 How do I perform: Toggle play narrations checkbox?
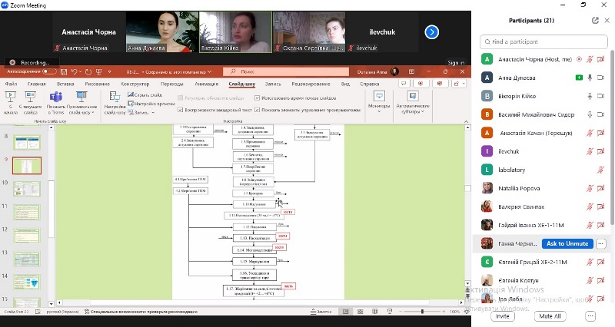click(x=181, y=110)
